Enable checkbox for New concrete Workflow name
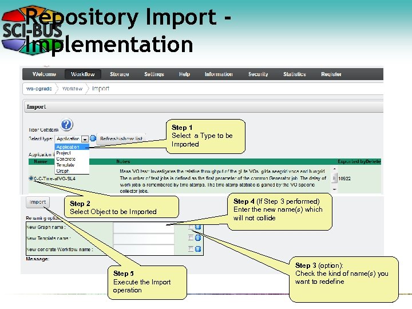Image resolution: width=412 pixels, height=309 pixels. [191, 248]
